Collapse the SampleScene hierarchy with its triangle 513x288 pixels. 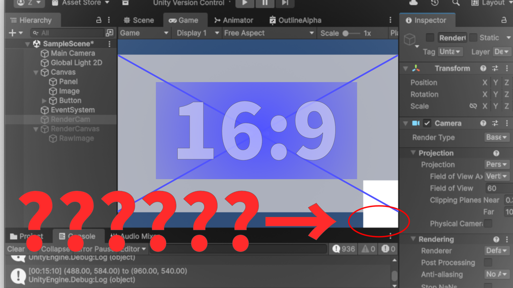[28, 43]
